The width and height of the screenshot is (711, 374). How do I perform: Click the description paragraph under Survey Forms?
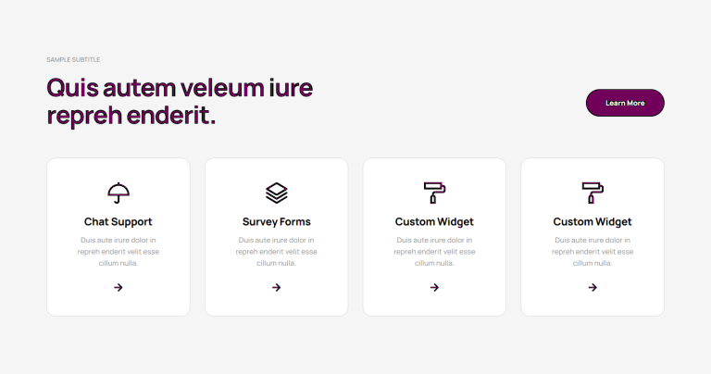point(276,252)
